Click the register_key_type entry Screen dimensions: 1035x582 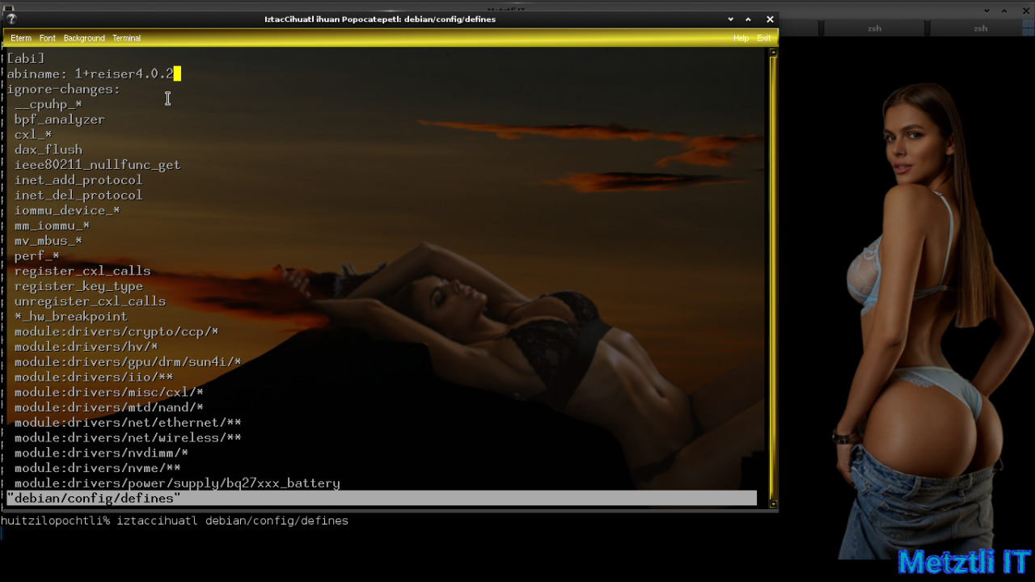(x=78, y=286)
